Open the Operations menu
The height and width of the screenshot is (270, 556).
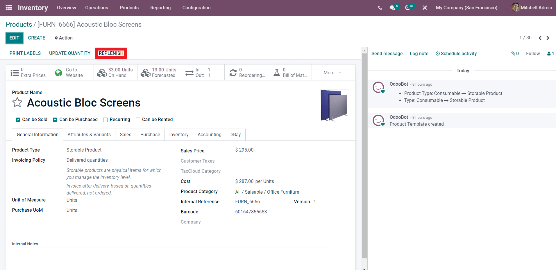[x=96, y=8]
